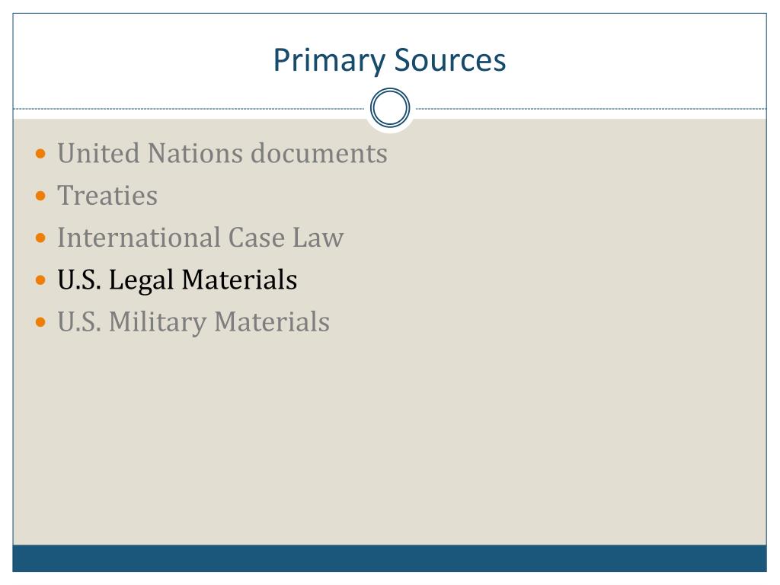780x585 pixels.
Task: Select the "United Nations documents" bullet text
Action: coord(222,154)
